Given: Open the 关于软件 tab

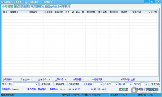Looking at the screenshot, I should pos(65,6).
